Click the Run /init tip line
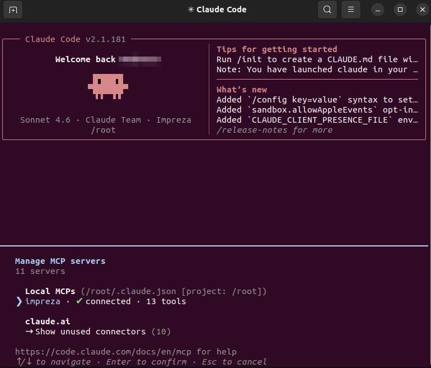Viewport: 431px width, 368px height. pos(317,59)
